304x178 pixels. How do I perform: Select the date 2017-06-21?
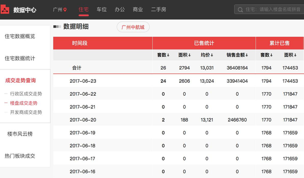point(83,107)
